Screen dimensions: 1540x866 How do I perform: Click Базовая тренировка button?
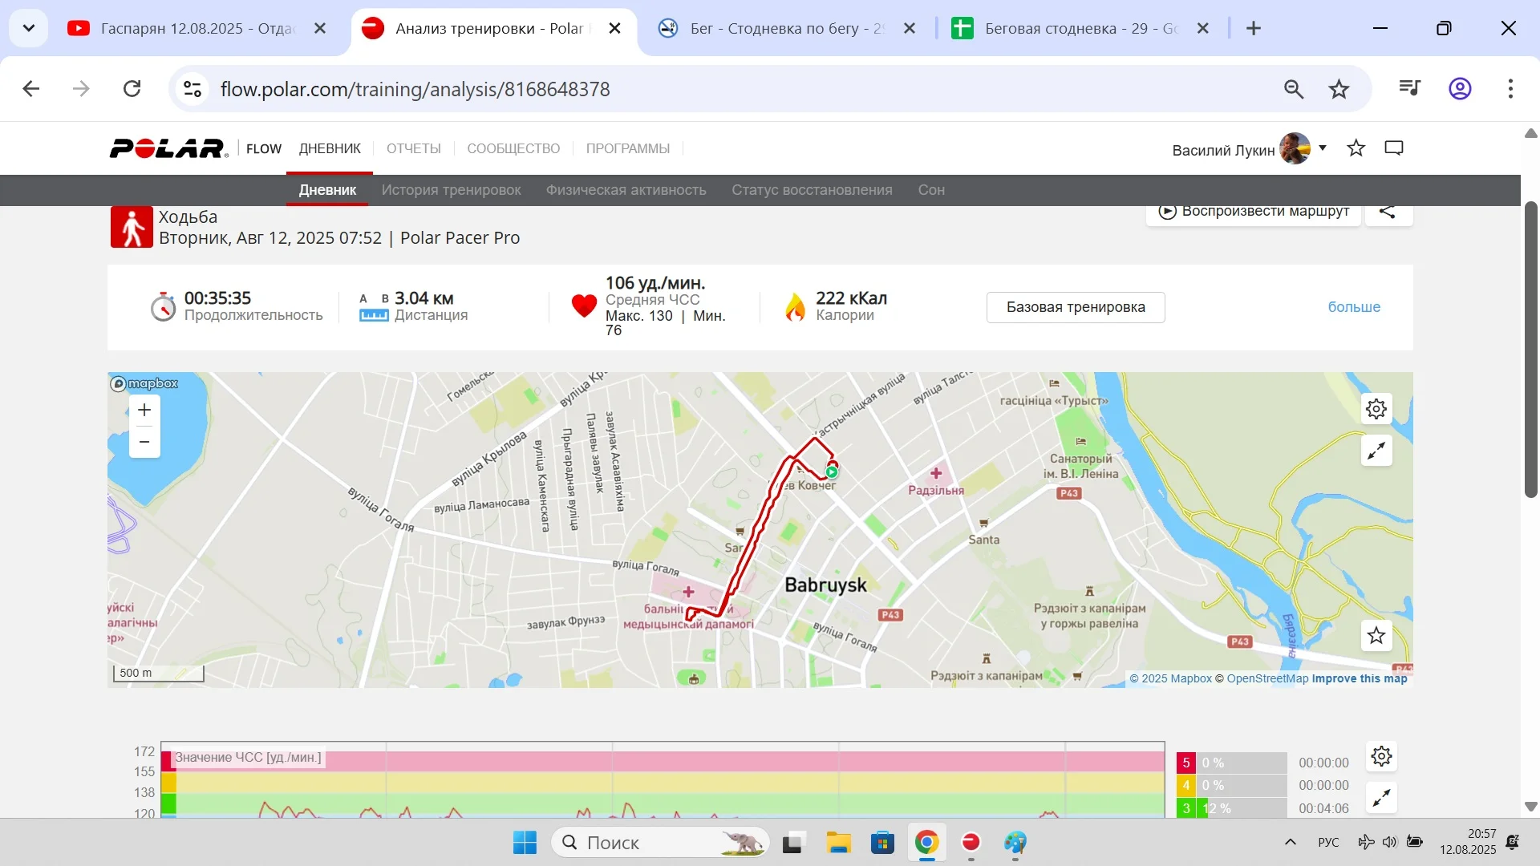[1075, 307]
